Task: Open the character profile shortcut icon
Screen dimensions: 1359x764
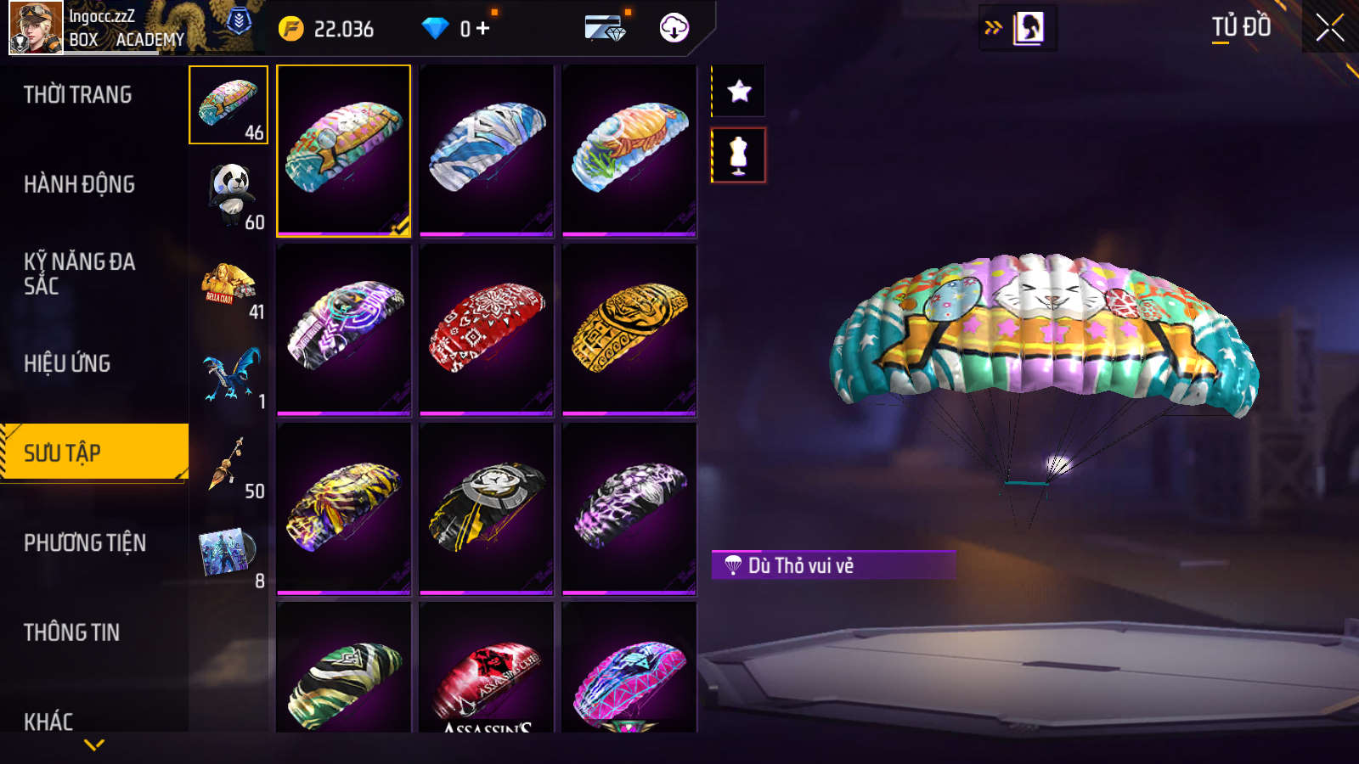Action: (1029, 28)
